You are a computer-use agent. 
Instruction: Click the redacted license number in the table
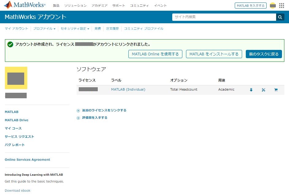click(88, 89)
